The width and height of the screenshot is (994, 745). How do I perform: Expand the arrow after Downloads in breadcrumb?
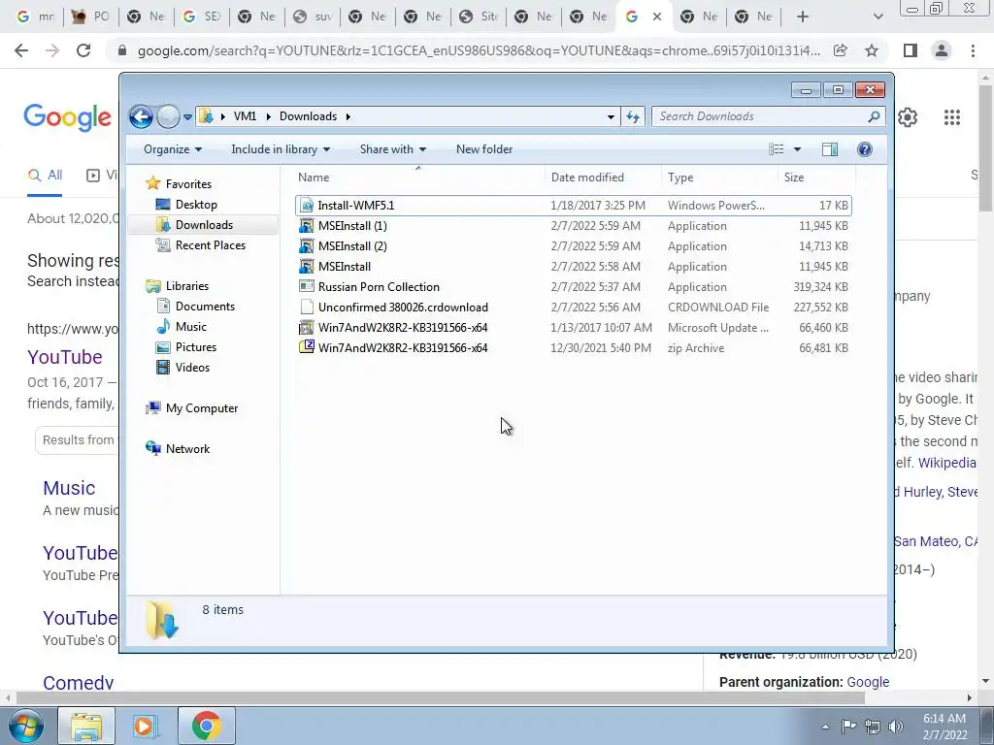[348, 116]
